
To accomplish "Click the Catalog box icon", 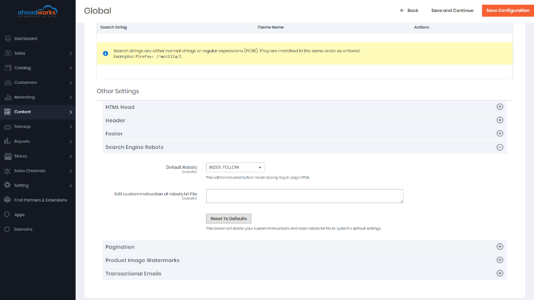I will point(8,68).
